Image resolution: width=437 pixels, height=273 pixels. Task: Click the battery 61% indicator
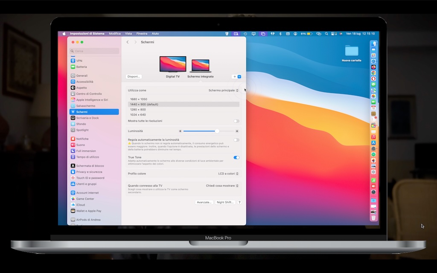(306, 34)
